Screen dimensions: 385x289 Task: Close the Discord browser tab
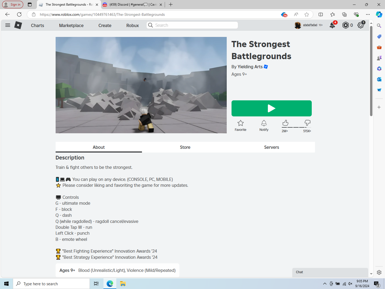click(x=161, y=5)
